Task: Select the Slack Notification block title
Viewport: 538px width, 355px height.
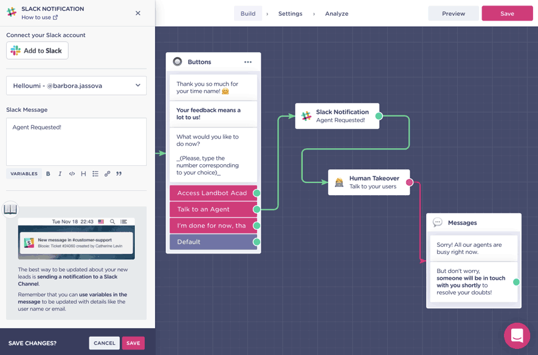Action: (x=342, y=112)
